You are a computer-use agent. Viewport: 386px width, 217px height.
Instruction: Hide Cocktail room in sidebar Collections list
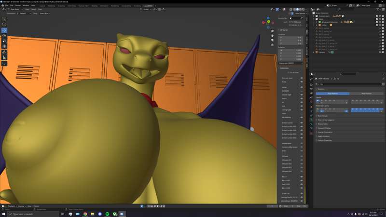coord(301,78)
